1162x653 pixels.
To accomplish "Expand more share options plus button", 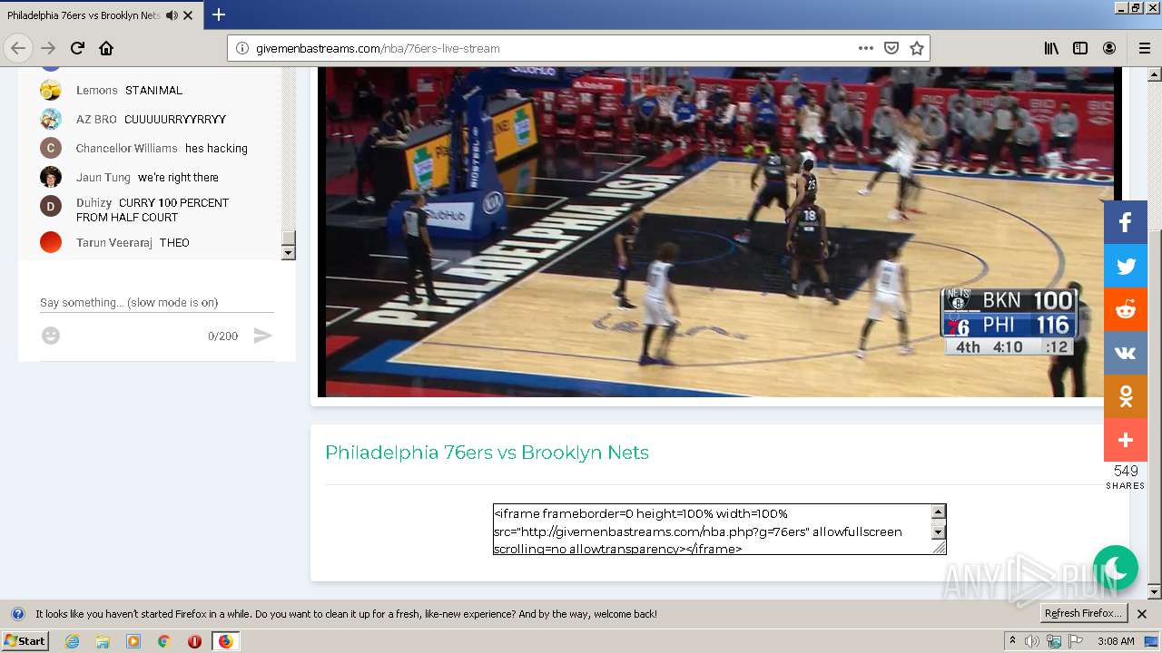I will tap(1126, 440).
